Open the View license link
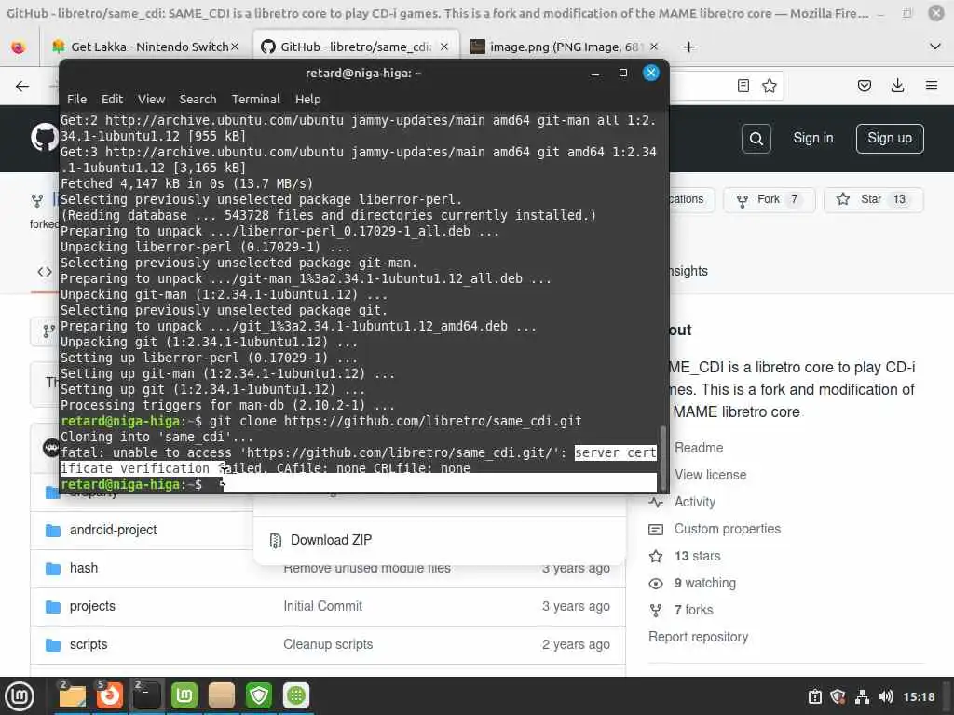The image size is (954, 715). point(710,475)
